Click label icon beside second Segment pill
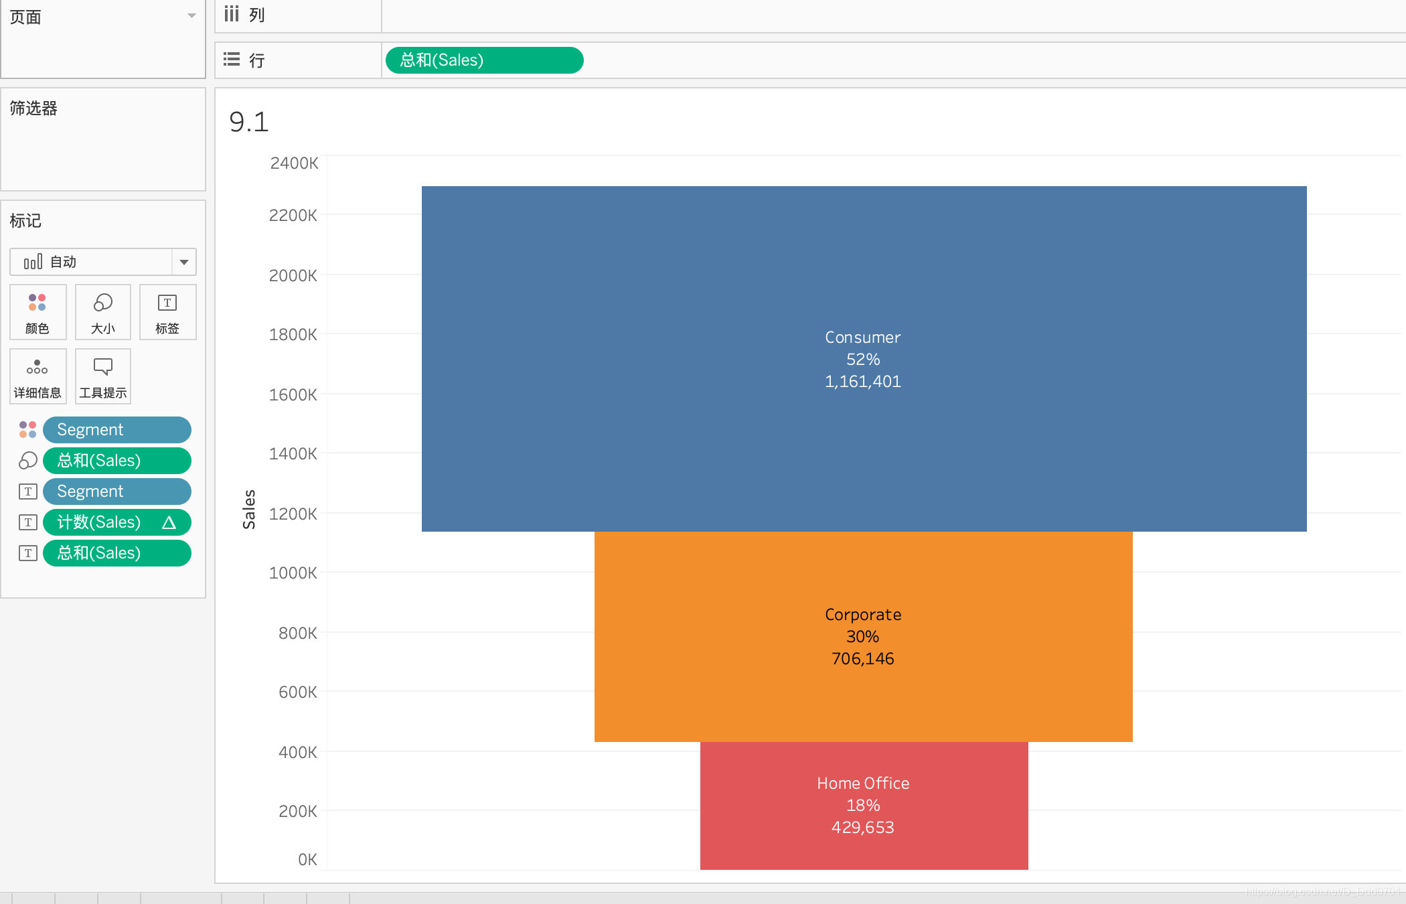1406x904 pixels. 27,492
